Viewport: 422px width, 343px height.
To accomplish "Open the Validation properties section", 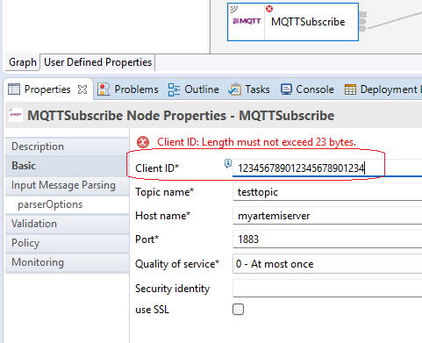I will (68, 224).
